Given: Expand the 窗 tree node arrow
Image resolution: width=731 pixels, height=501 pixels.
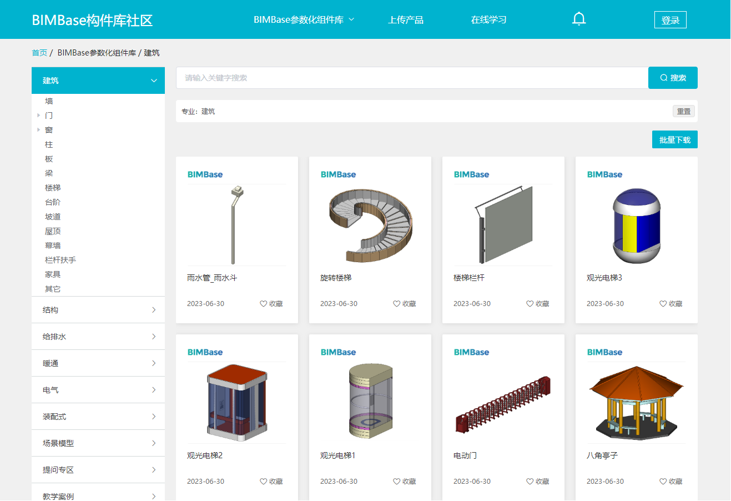Looking at the screenshot, I should [38, 130].
